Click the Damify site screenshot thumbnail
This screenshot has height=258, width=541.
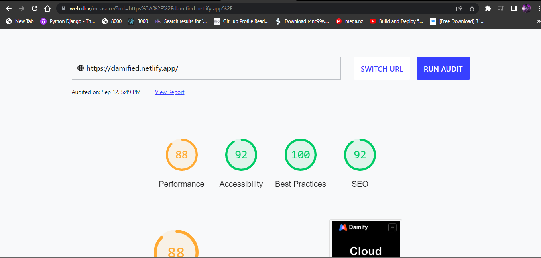pyautogui.click(x=366, y=239)
